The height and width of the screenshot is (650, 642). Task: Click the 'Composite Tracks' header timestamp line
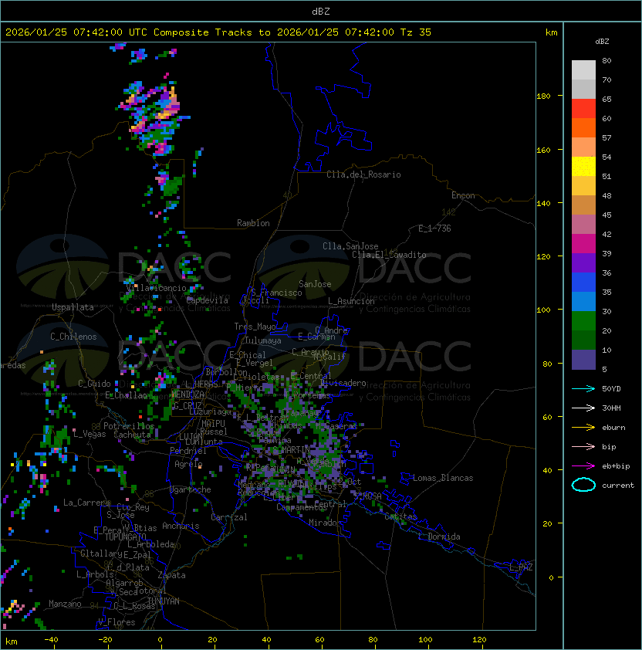tap(218, 32)
